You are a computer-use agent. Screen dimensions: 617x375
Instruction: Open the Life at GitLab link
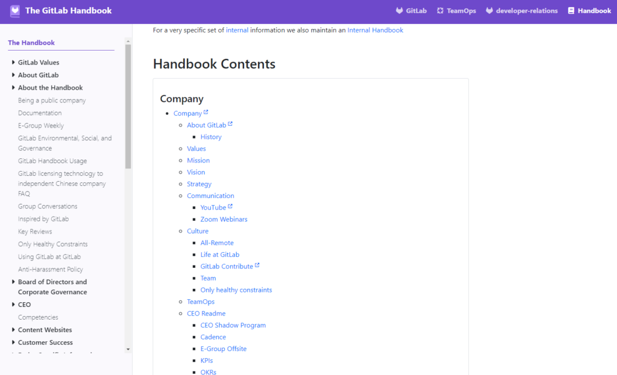point(220,255)
